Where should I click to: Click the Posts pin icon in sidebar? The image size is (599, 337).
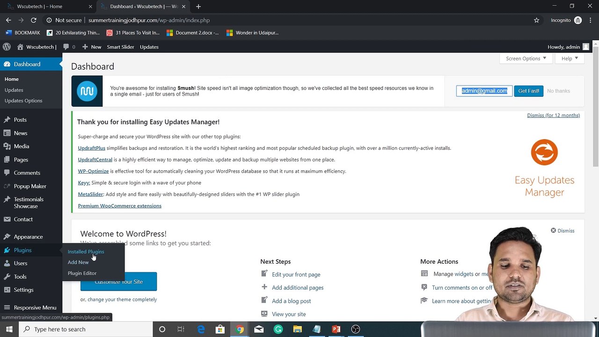click(7, 120)
